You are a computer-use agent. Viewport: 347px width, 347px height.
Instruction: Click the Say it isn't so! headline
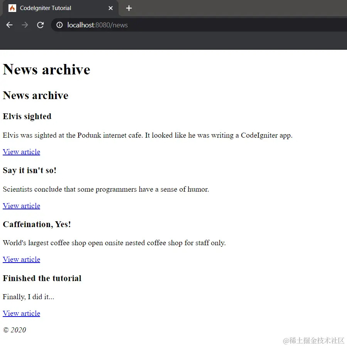(x=30, y=170)
